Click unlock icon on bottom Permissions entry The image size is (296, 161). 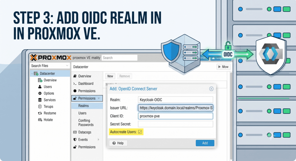[75, 147]
